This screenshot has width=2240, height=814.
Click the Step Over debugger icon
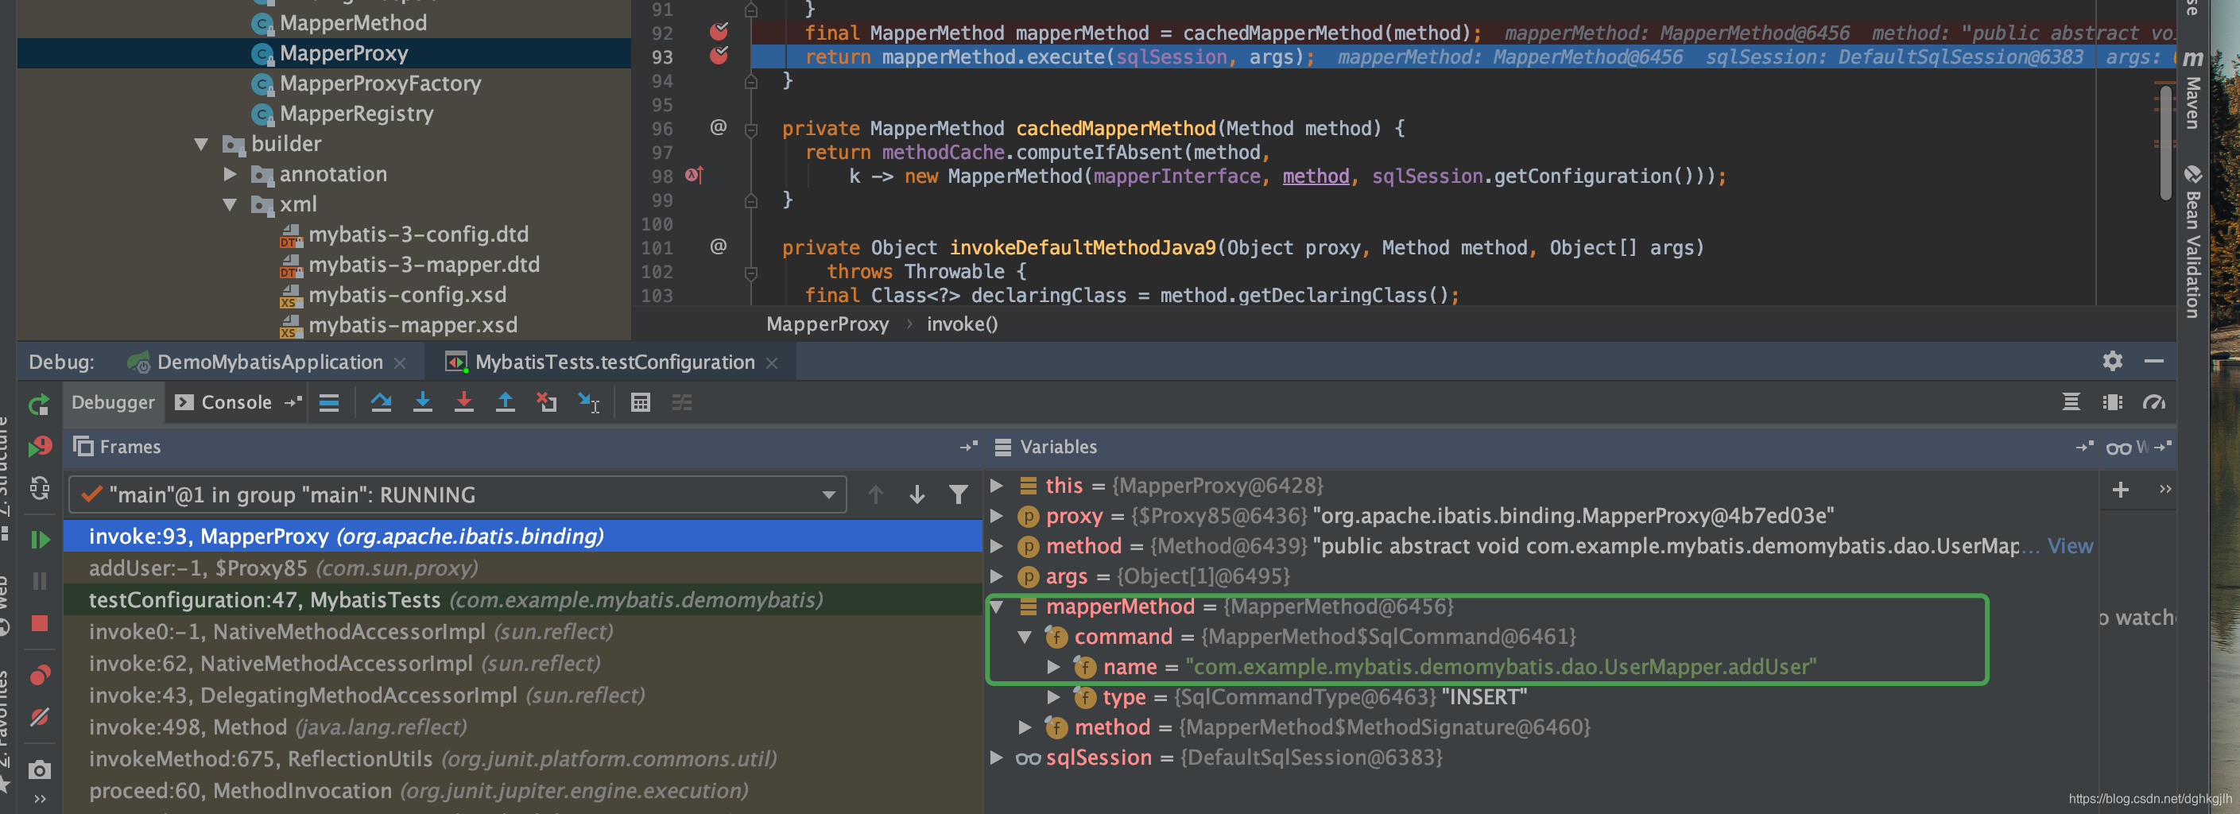(x=381, y=403)
